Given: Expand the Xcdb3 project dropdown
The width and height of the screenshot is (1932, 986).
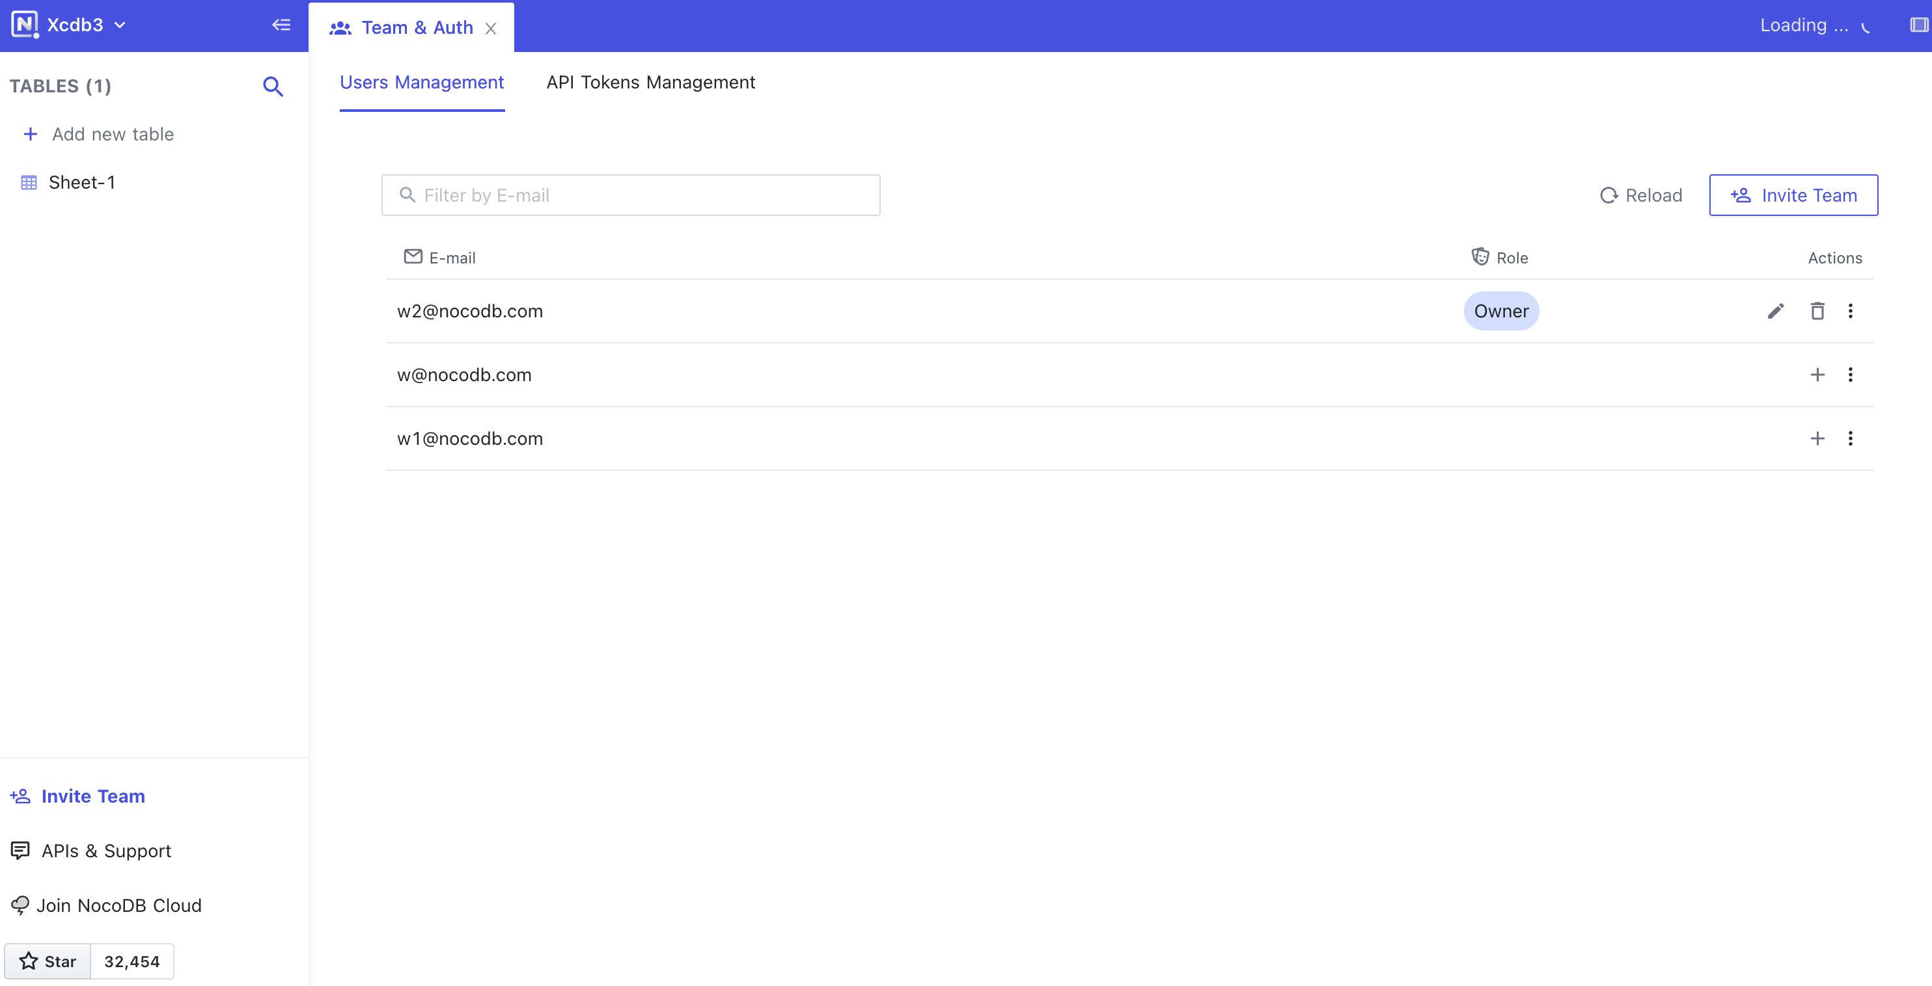Looking at the screenshot, I should [x=120, y=25].
